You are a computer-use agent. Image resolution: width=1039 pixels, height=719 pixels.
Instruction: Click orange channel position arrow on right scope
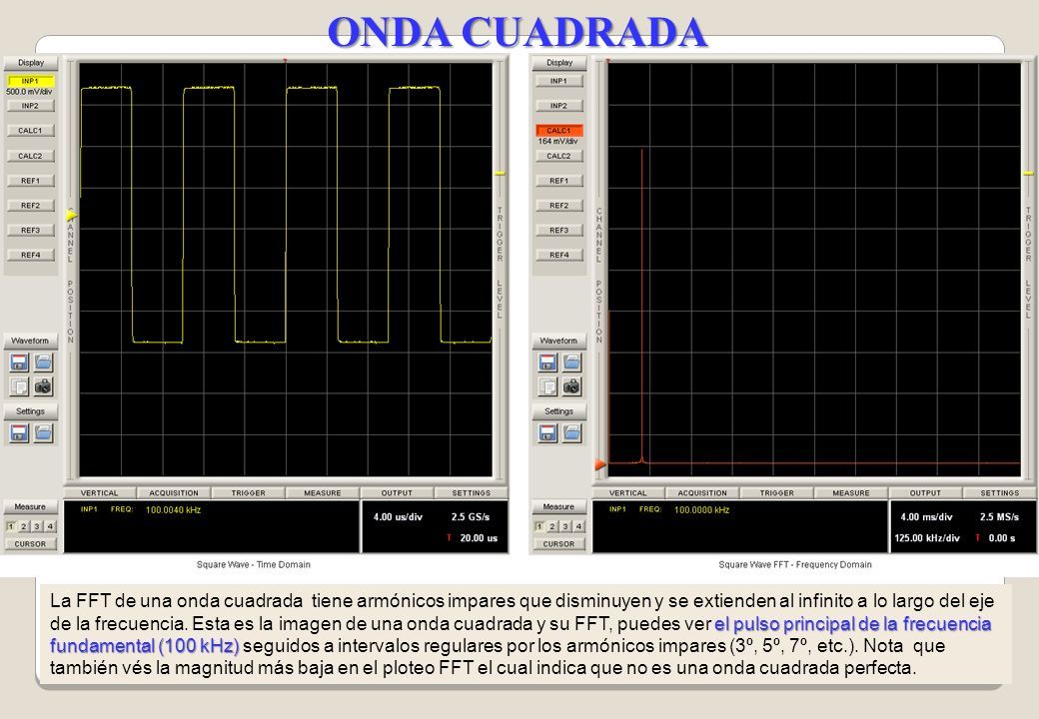click(600, 464)
